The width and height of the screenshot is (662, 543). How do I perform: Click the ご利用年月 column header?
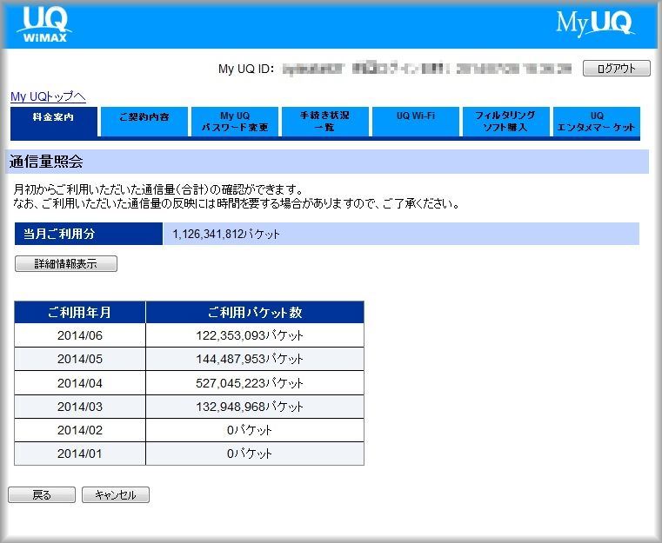tap(80, 313)
